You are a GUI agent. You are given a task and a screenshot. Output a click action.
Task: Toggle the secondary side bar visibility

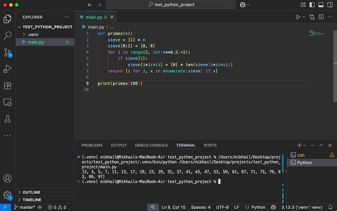coord(330,5)
